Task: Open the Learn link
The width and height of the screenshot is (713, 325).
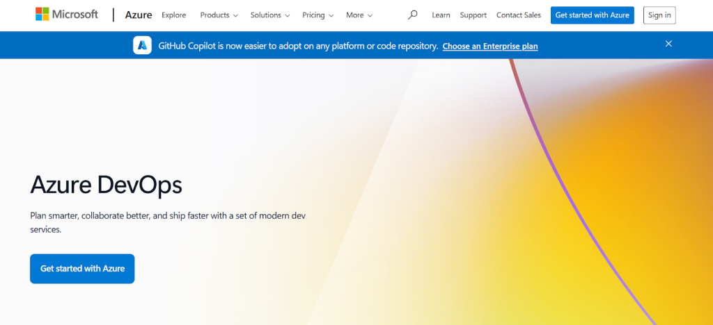Action: coord(441,15)
